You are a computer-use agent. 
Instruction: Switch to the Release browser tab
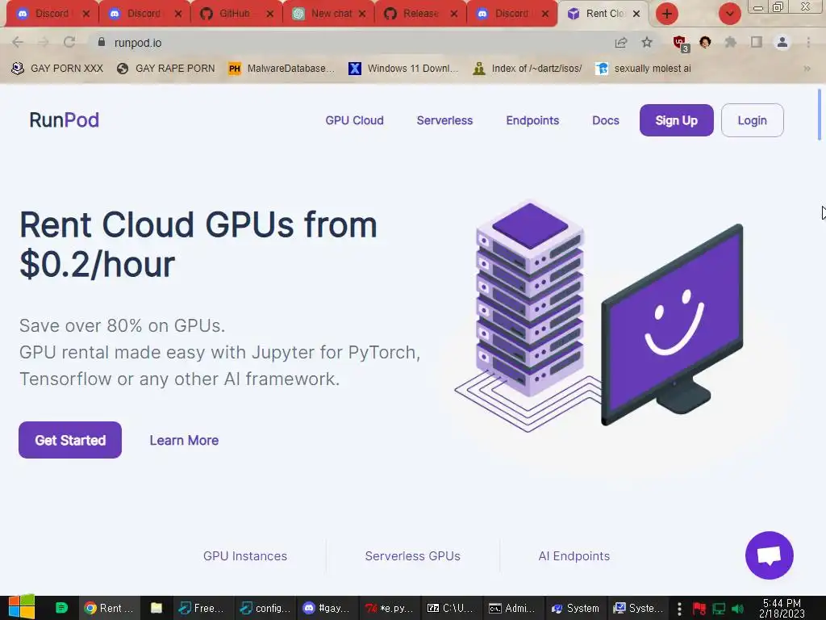pyautogui.click(x=419, y=14)
